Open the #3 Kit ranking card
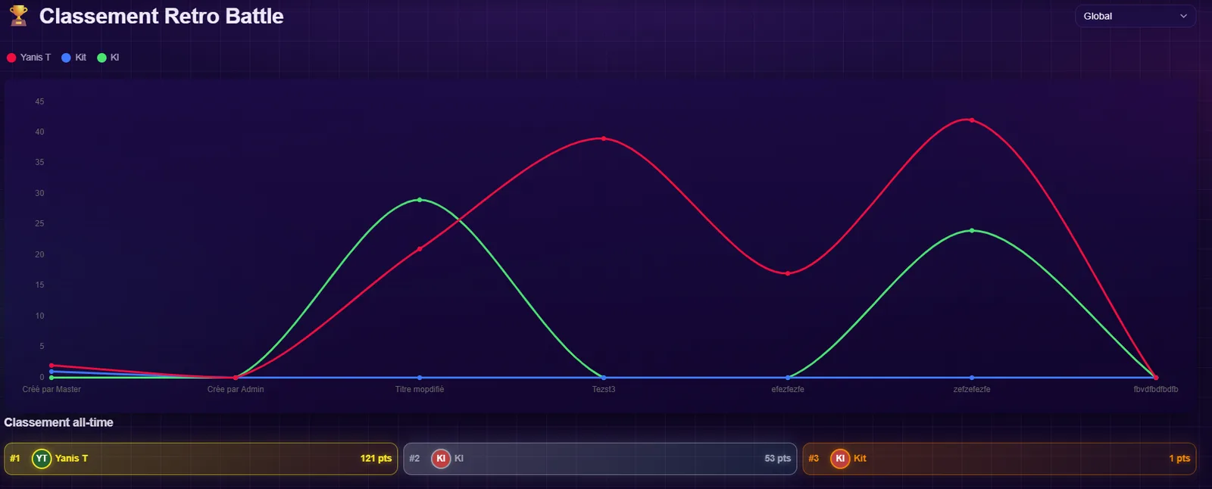This screenshot has width=1212, height=489. 999,459
